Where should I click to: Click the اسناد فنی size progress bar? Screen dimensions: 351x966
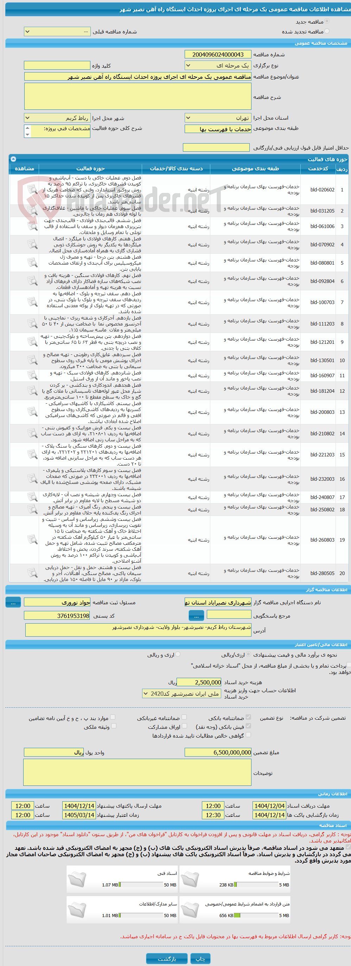pyautogui.click(x=141, y=885)
